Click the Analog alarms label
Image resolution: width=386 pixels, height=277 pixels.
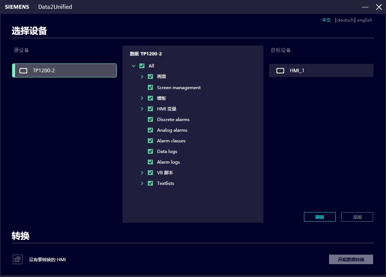pyautogui.click(x=172, y=130)
